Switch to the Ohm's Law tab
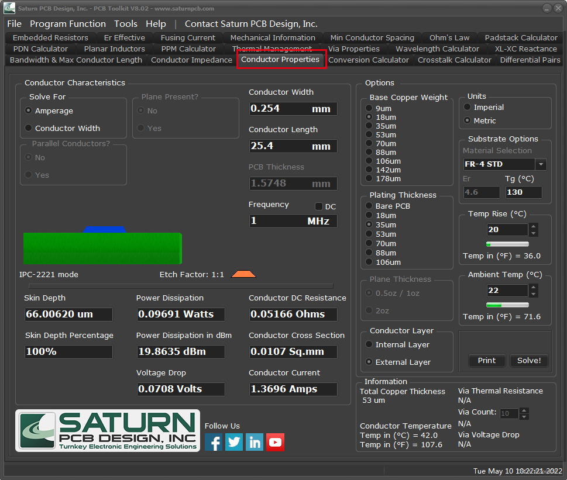 tap(449, 37)
